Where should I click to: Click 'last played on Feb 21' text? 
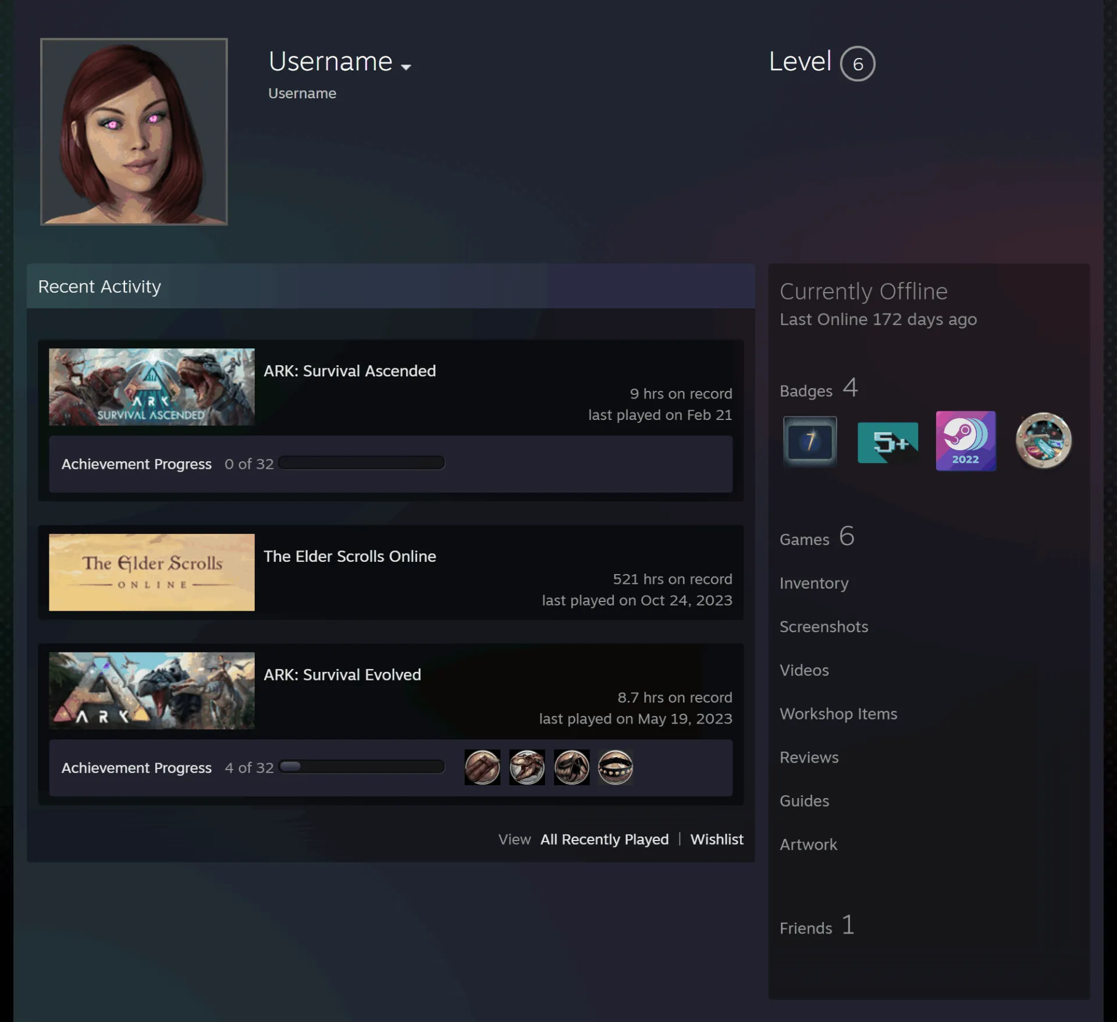(660, 415)
